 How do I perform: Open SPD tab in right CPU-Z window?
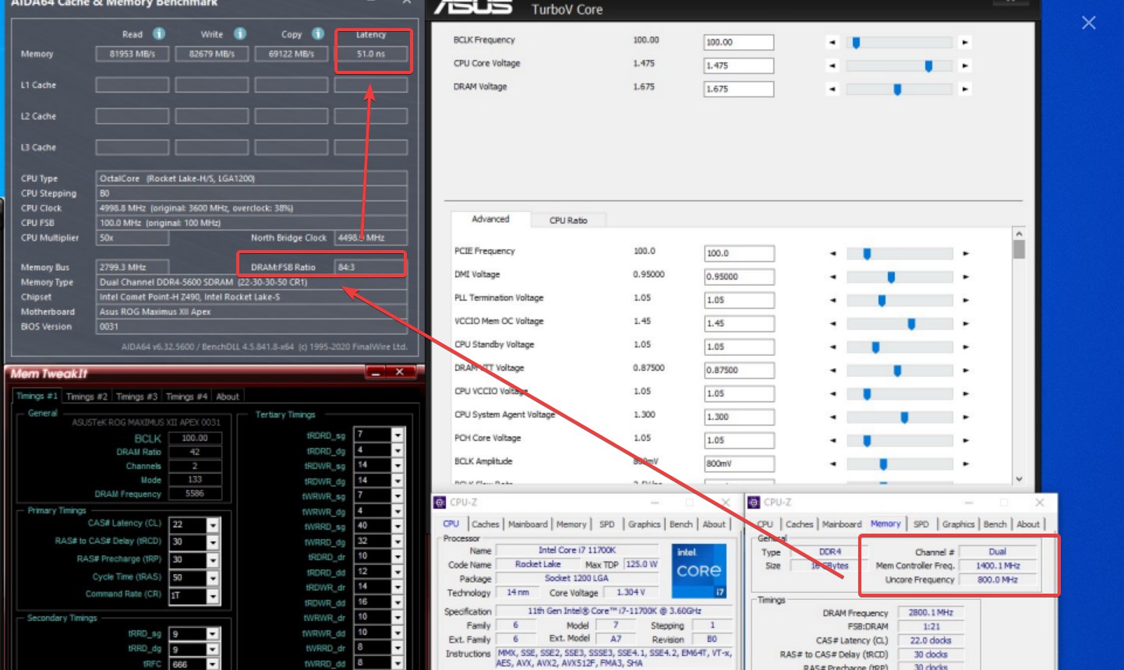tap(921, 524)
